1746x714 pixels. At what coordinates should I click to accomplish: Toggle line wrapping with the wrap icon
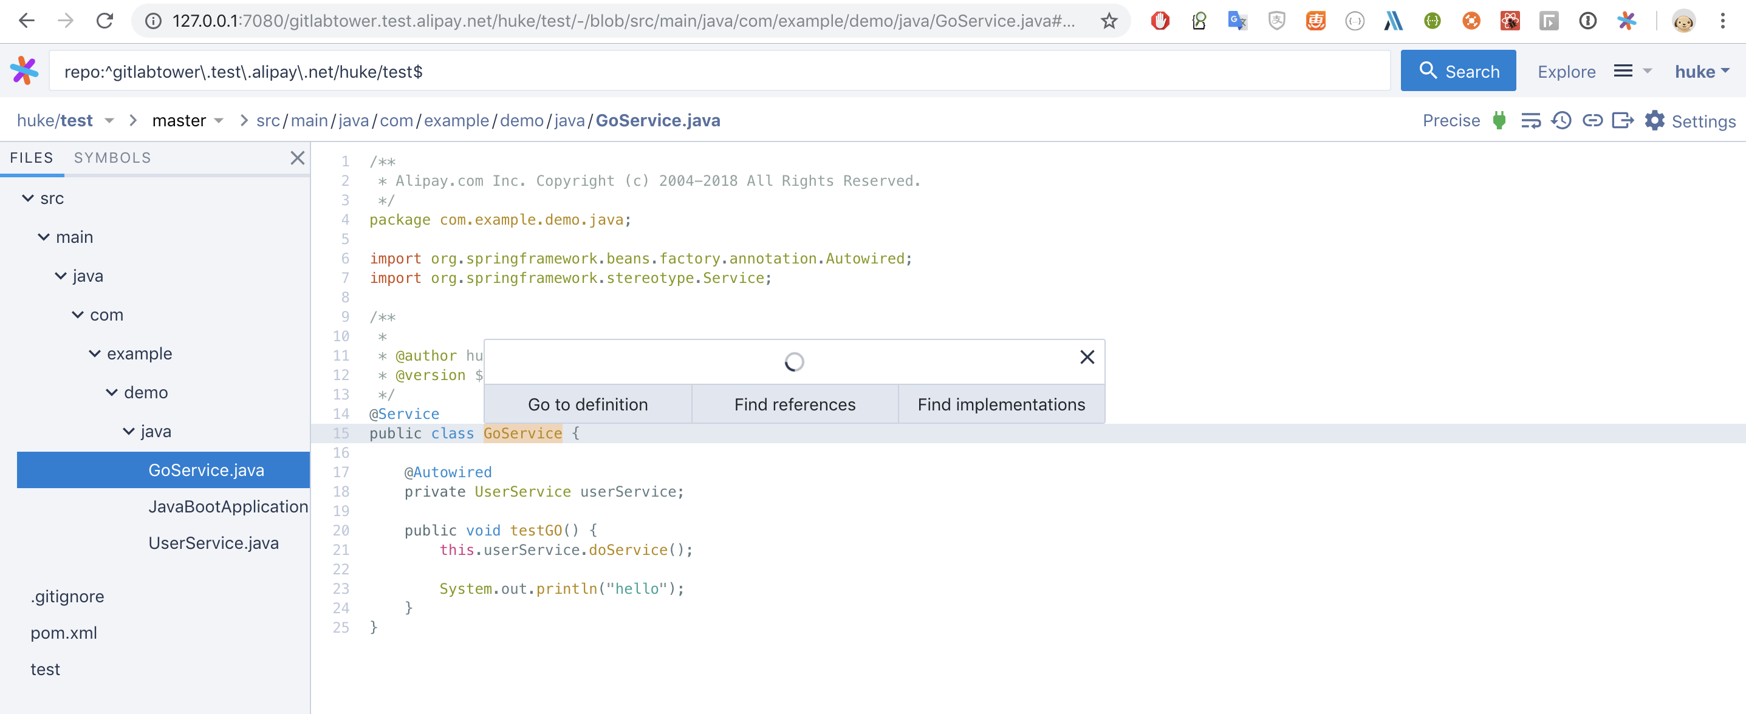coord(1531,121)
